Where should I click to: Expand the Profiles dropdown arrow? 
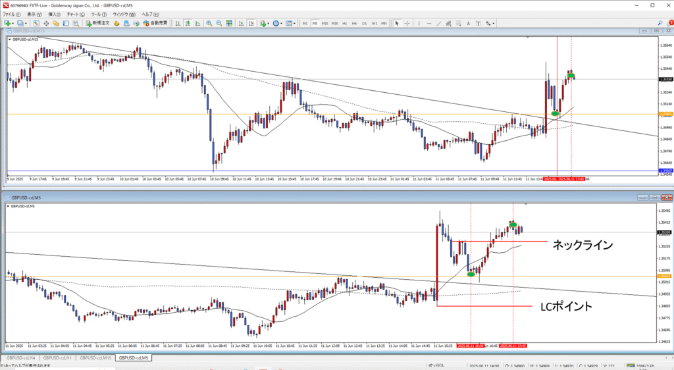26,23
